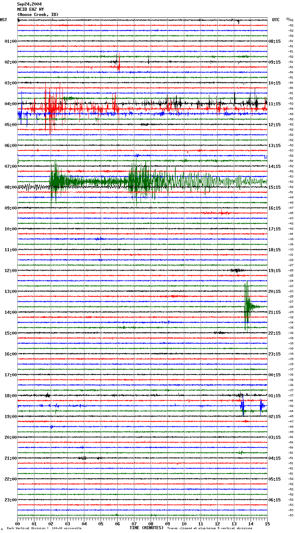Select the 07:00 MST time label
The height and width of the screenshot is (533, 295).
[11, 166]
